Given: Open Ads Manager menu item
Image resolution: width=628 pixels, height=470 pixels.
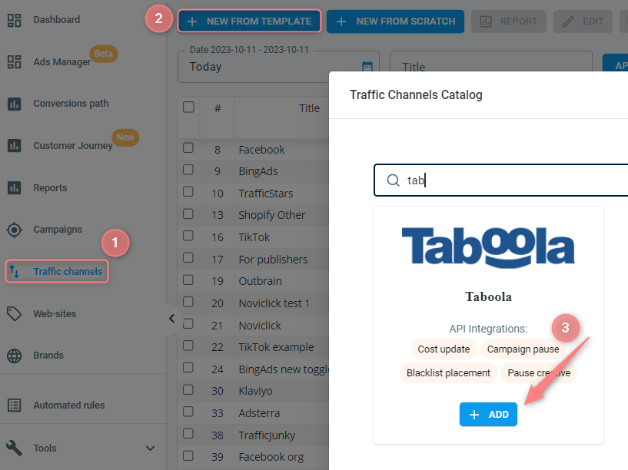Looking at the screenshot, I should tap(62, 62).
